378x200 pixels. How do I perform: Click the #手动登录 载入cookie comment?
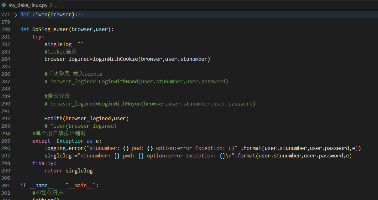click(x=73, y=74)
